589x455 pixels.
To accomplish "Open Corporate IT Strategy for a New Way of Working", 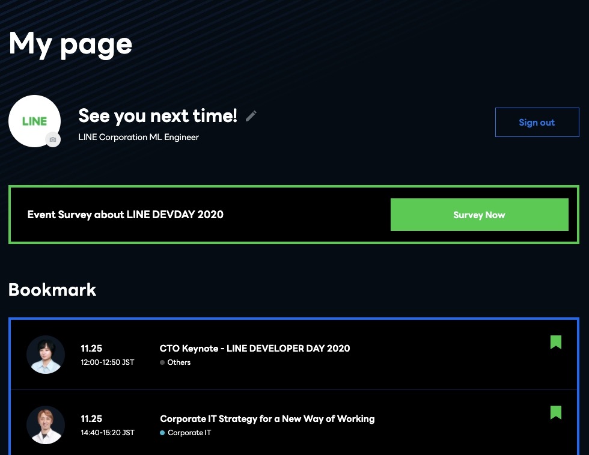I will click(x=267, y=418).
